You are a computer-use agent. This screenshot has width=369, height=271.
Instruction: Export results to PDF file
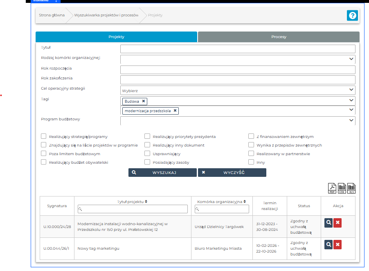pyautogui.click(x=332, y=188)
